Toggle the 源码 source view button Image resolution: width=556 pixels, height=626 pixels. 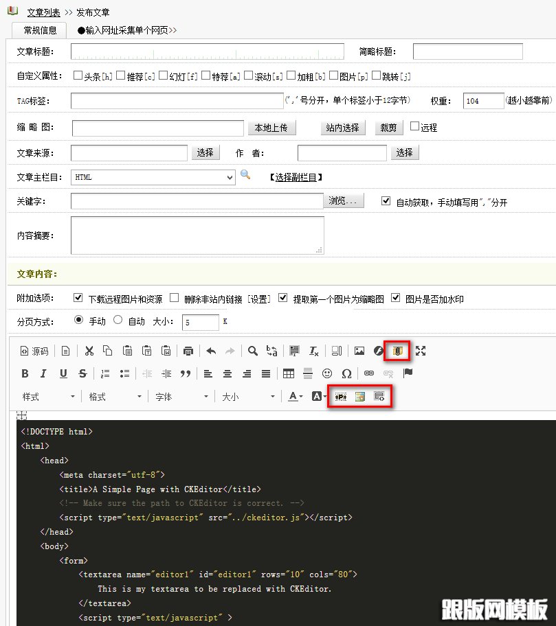(x=34, y=351)
